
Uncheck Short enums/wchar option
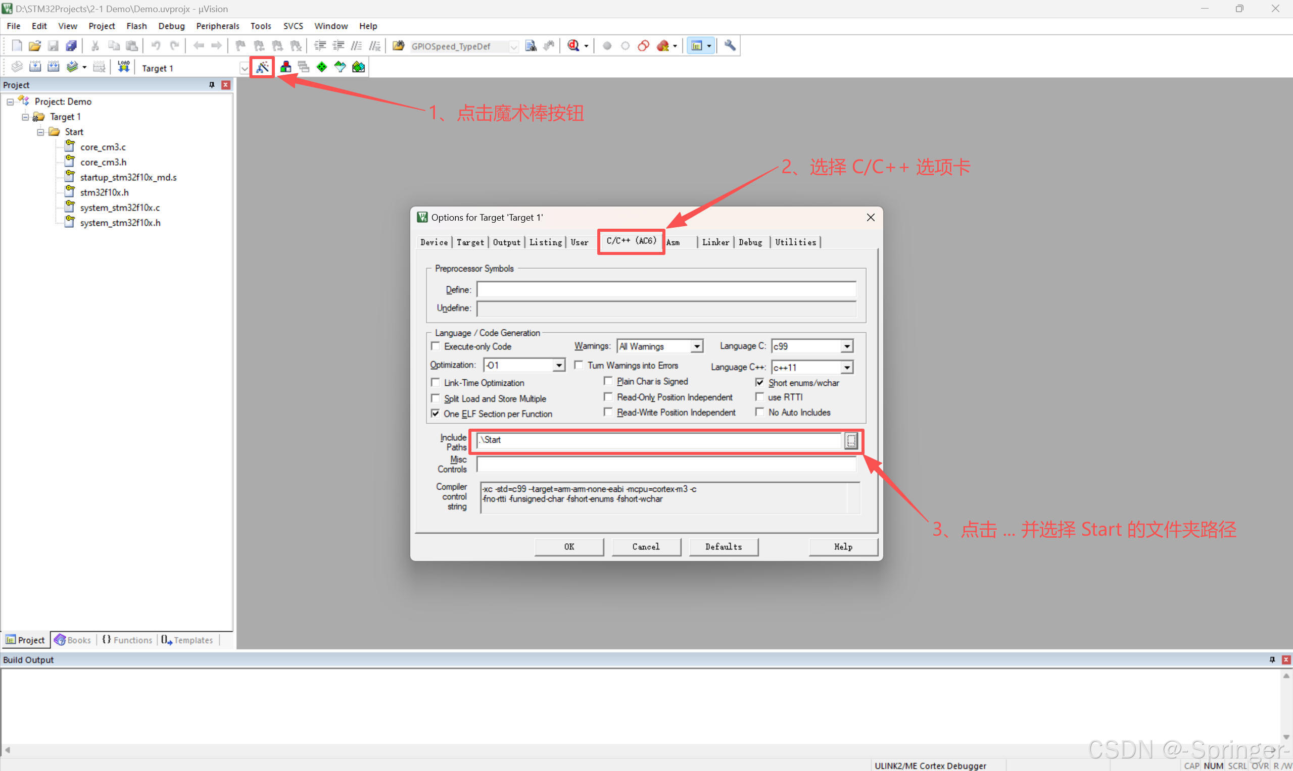pyautogui.click(x=759, y=382)
